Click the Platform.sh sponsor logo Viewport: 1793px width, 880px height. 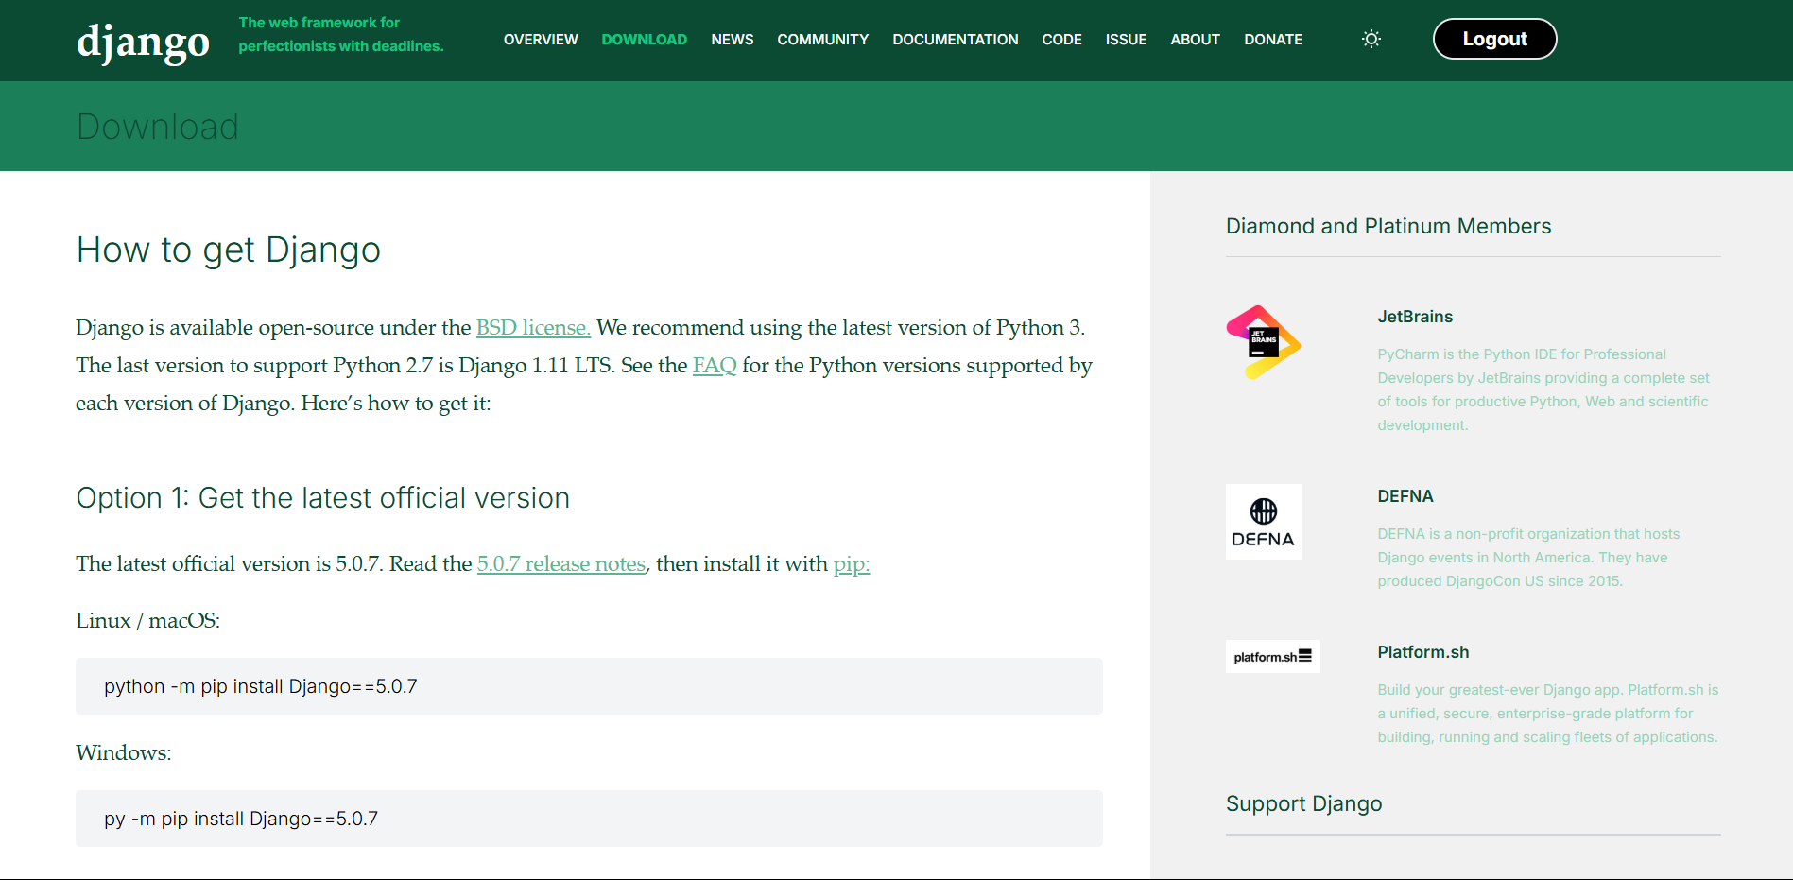1272,656
